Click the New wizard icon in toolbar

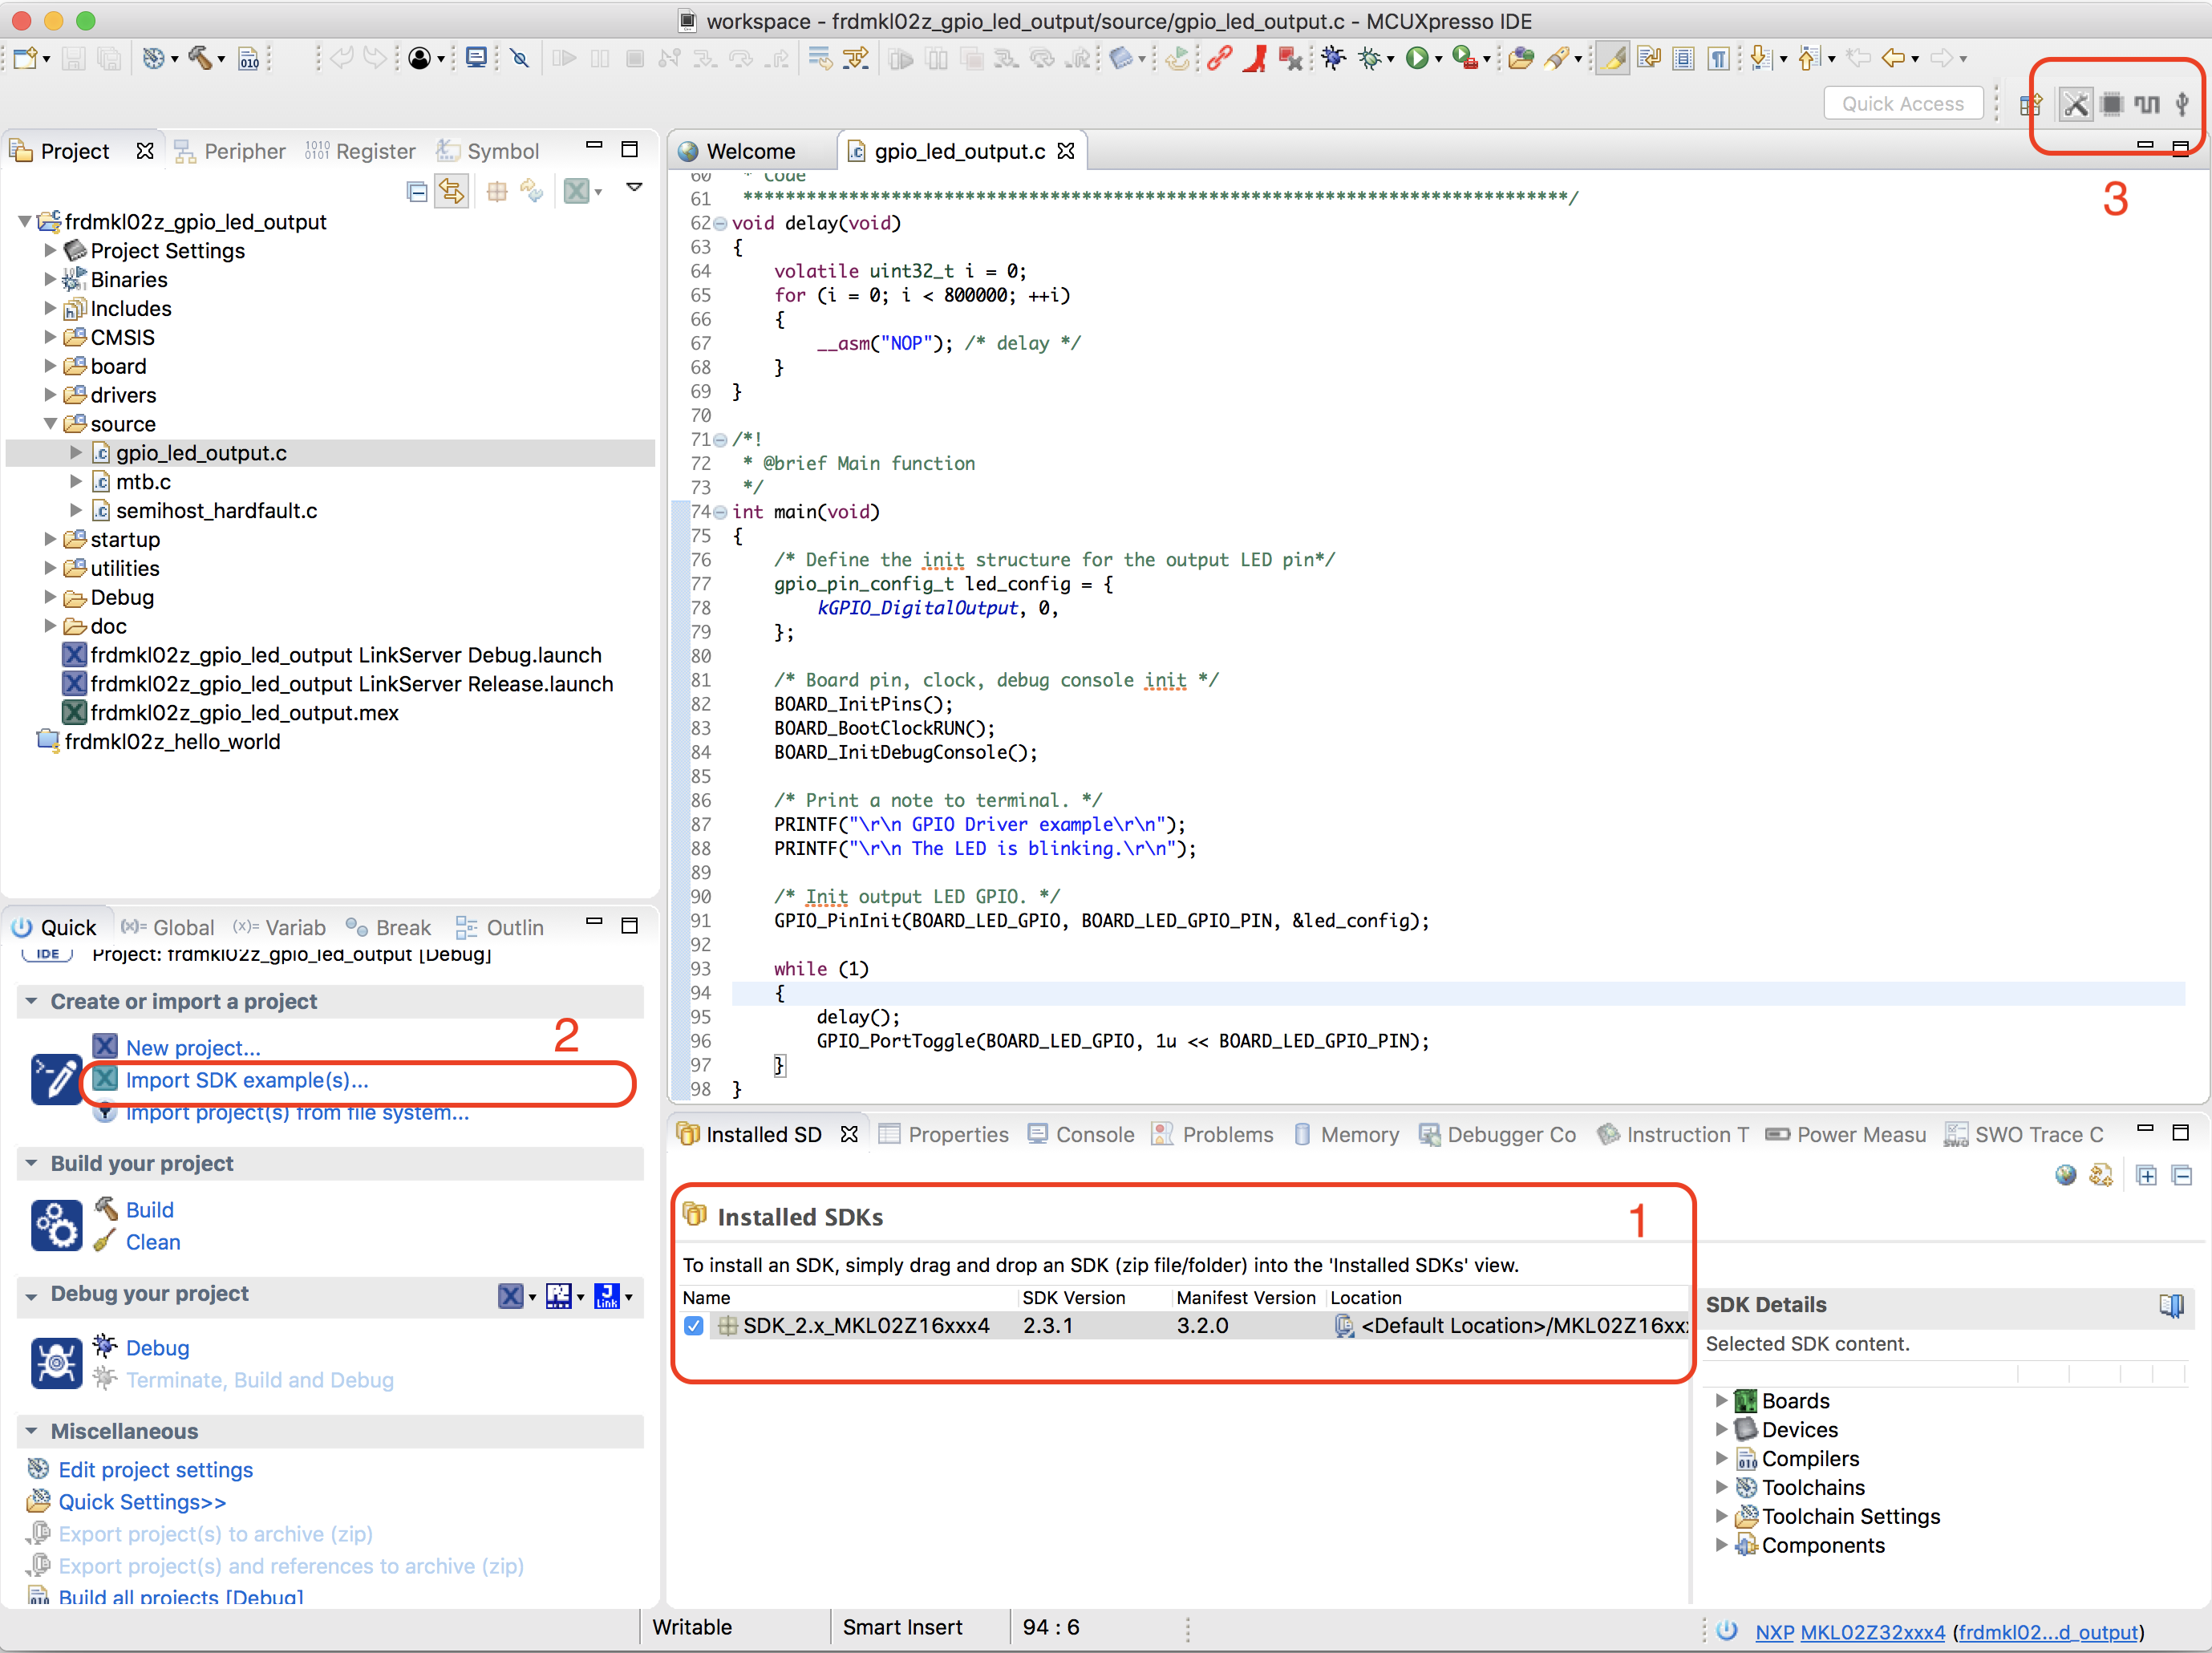pyautogui.click(x=26, y=58)
